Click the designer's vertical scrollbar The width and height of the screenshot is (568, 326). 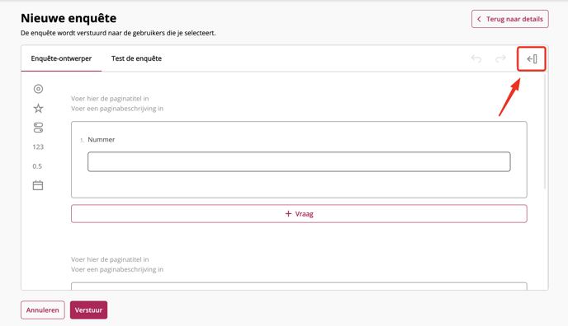(544, 131)
